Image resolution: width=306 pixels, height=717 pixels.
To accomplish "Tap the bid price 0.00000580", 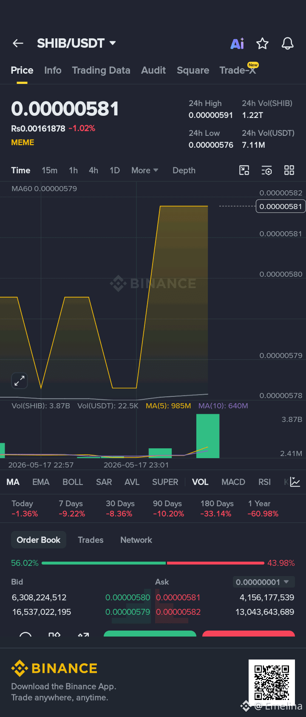I will tap(127, 597).
